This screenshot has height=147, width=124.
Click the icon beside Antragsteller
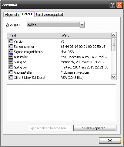click(11, 72)
